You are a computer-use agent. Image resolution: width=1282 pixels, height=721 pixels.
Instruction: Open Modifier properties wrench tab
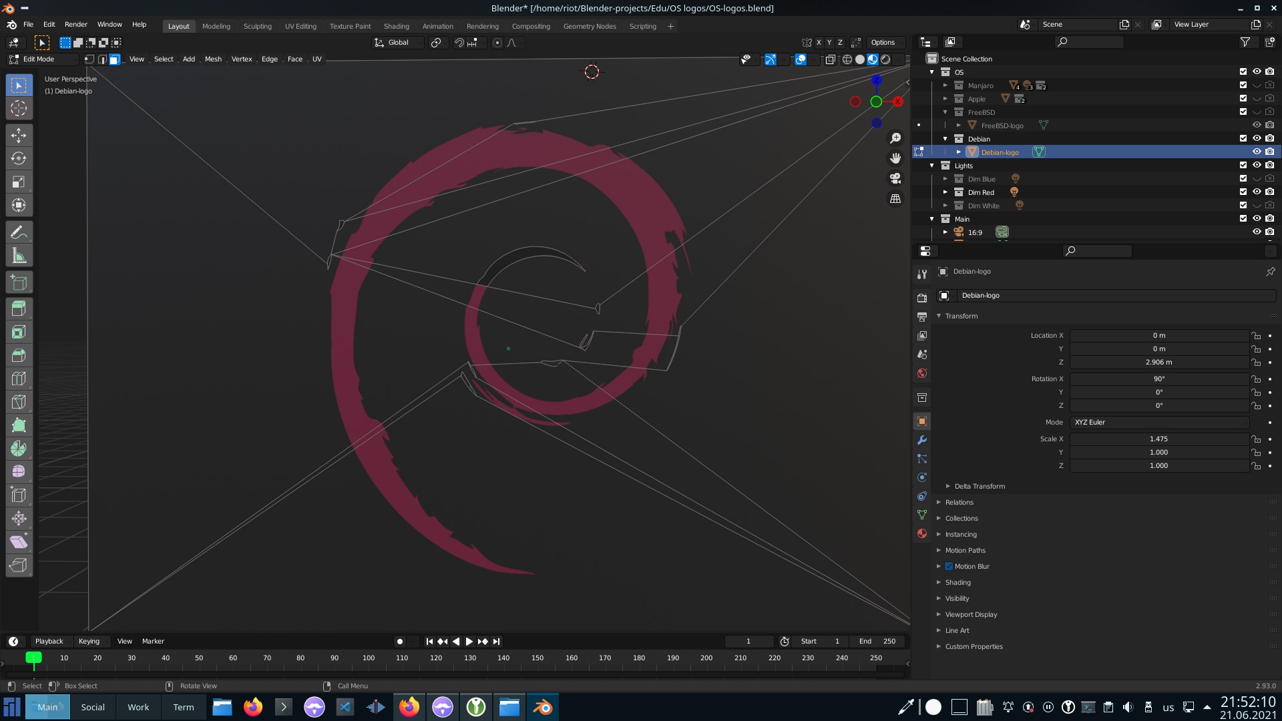tap(922, 440)
